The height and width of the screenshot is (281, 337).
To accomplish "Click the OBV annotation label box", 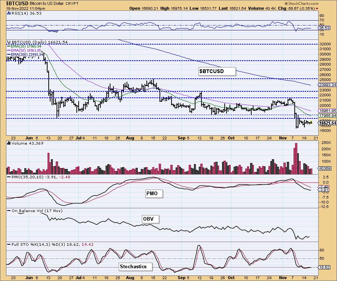I will point(150,219).
